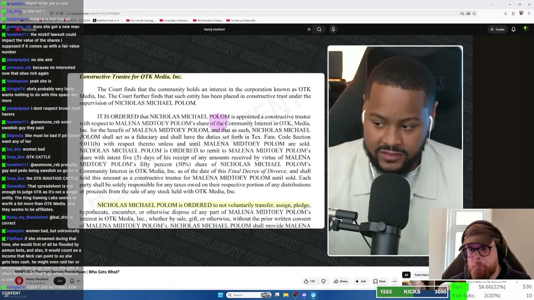Open the YouTube account avatar menu
This screenshot has width=534, height=300.
(526, 29)
